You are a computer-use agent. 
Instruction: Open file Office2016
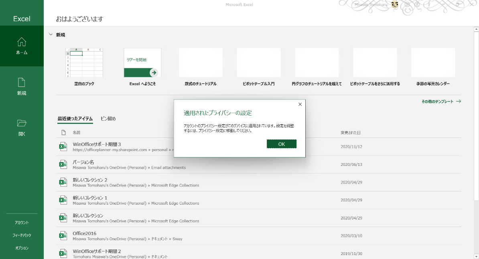[x=84, y=233]
